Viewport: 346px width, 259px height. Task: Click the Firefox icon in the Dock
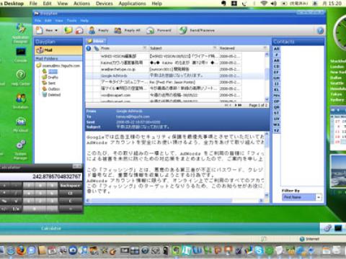pyautogui.click(x=21, y=250)
